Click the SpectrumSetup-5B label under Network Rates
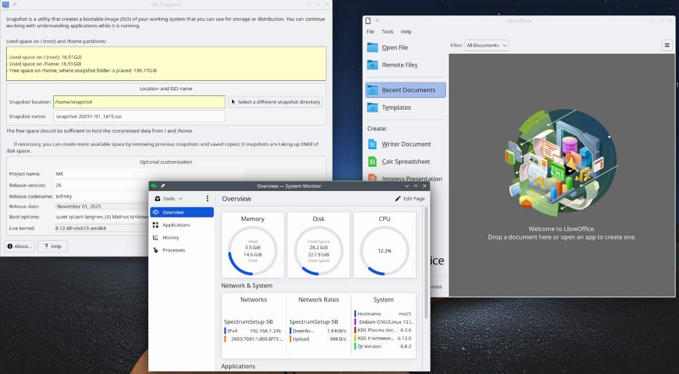Screen dimensions: 679x374 click(x=313, y=321)
